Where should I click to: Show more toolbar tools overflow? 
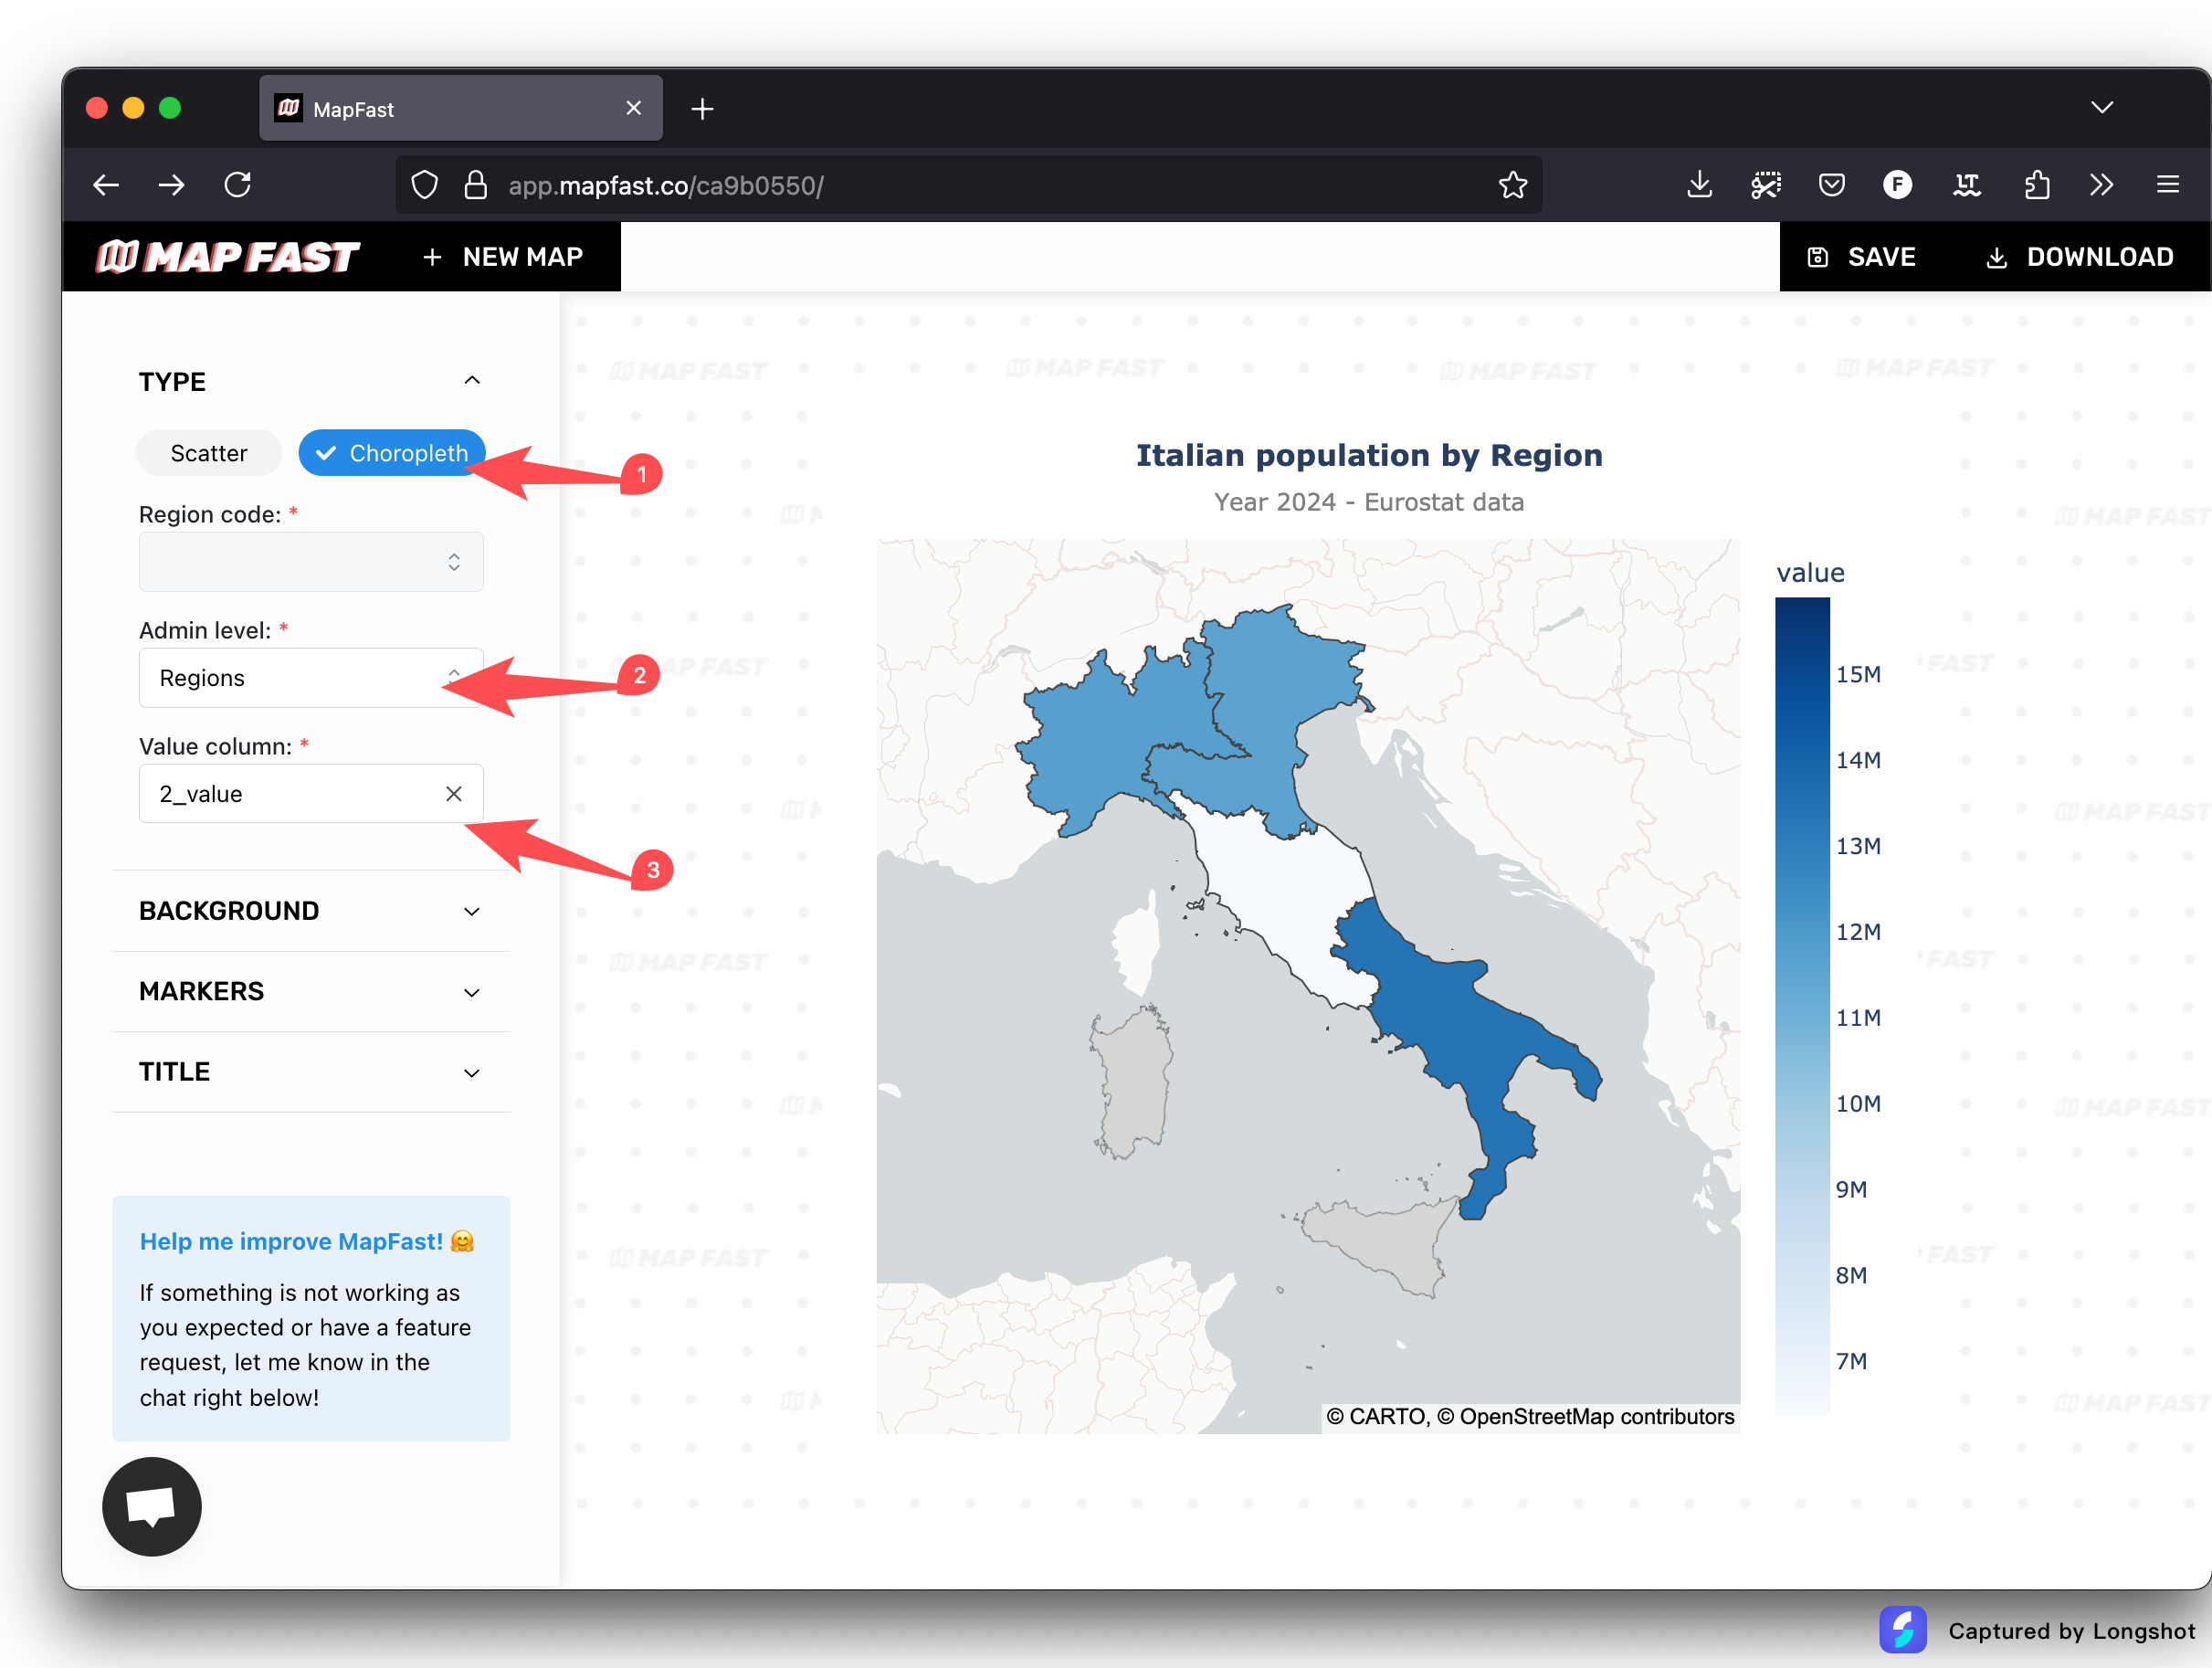(x=2101, y=185)
